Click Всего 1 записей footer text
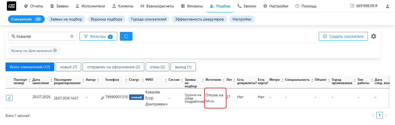The width and height of the screenshot is (395, 125). coord(18,116)
